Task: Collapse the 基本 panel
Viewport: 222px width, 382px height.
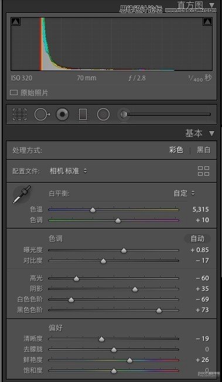Action: pos(212,133)
